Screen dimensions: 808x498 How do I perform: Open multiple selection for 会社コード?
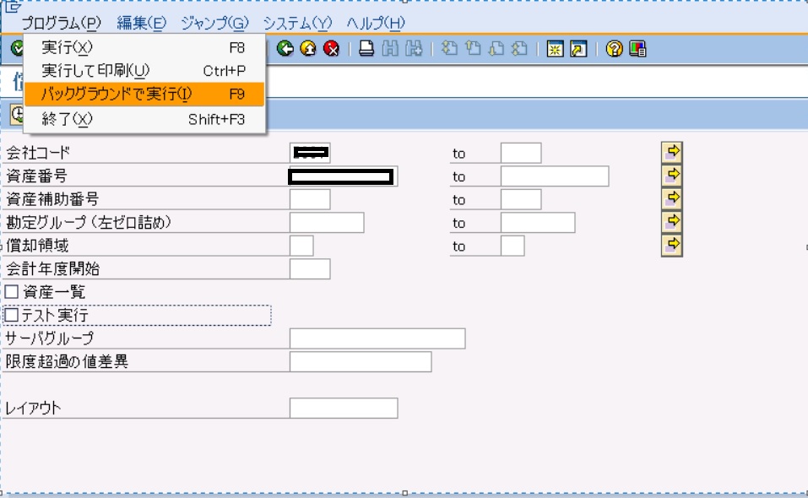(672, 152)
